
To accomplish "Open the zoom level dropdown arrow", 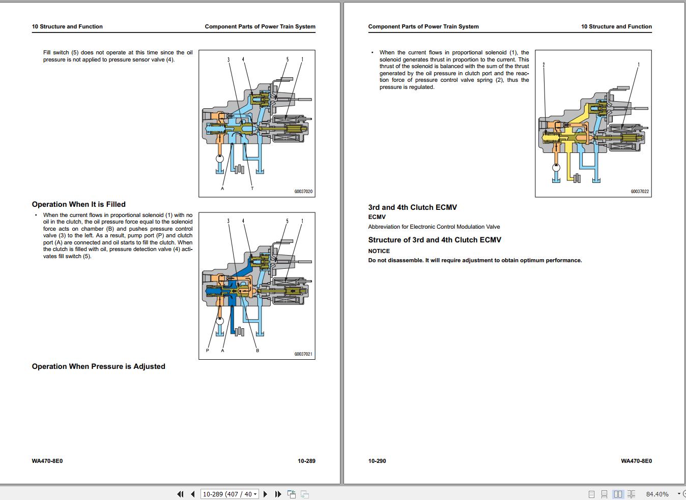I will [x=679, y=494].
